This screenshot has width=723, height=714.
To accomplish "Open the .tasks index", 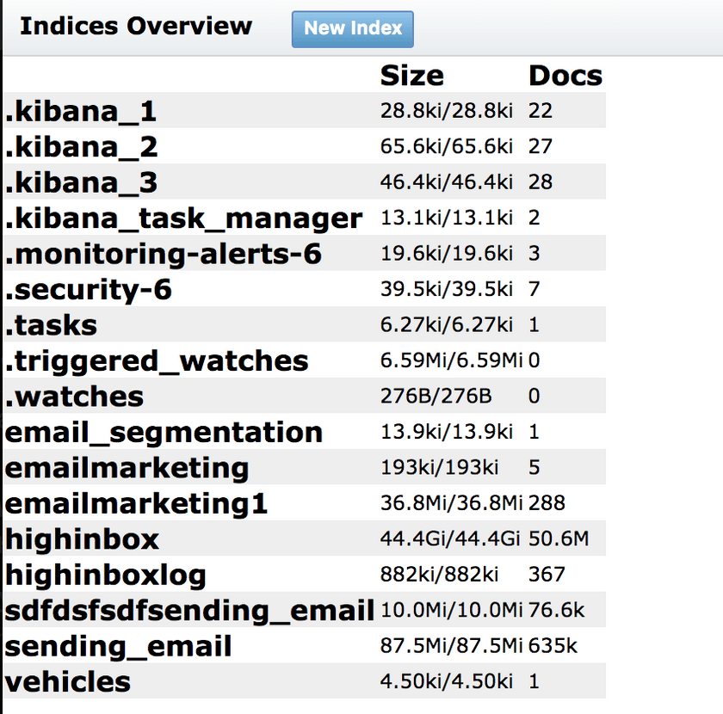I will 52,326.
